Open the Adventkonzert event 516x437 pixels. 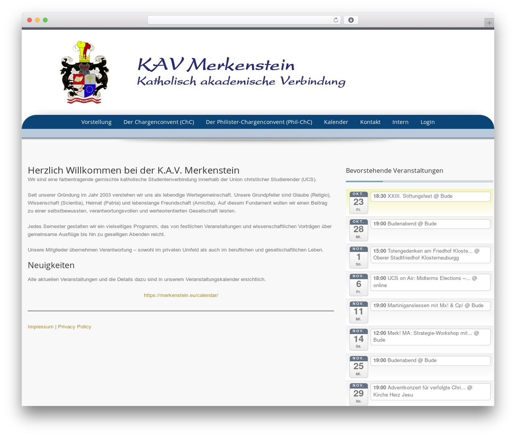pyautogui.click(x=430, y=391)
